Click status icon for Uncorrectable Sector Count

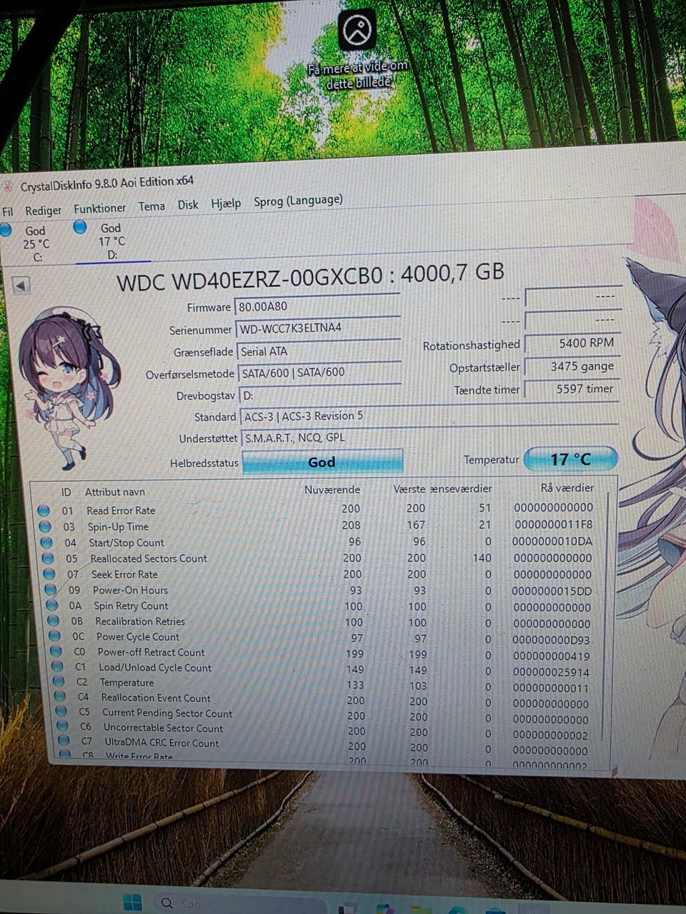(x=63, y=728)
